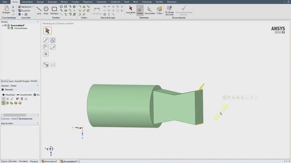Toggle Volumenkörper visibility checkbox

(x=9, y=28)
